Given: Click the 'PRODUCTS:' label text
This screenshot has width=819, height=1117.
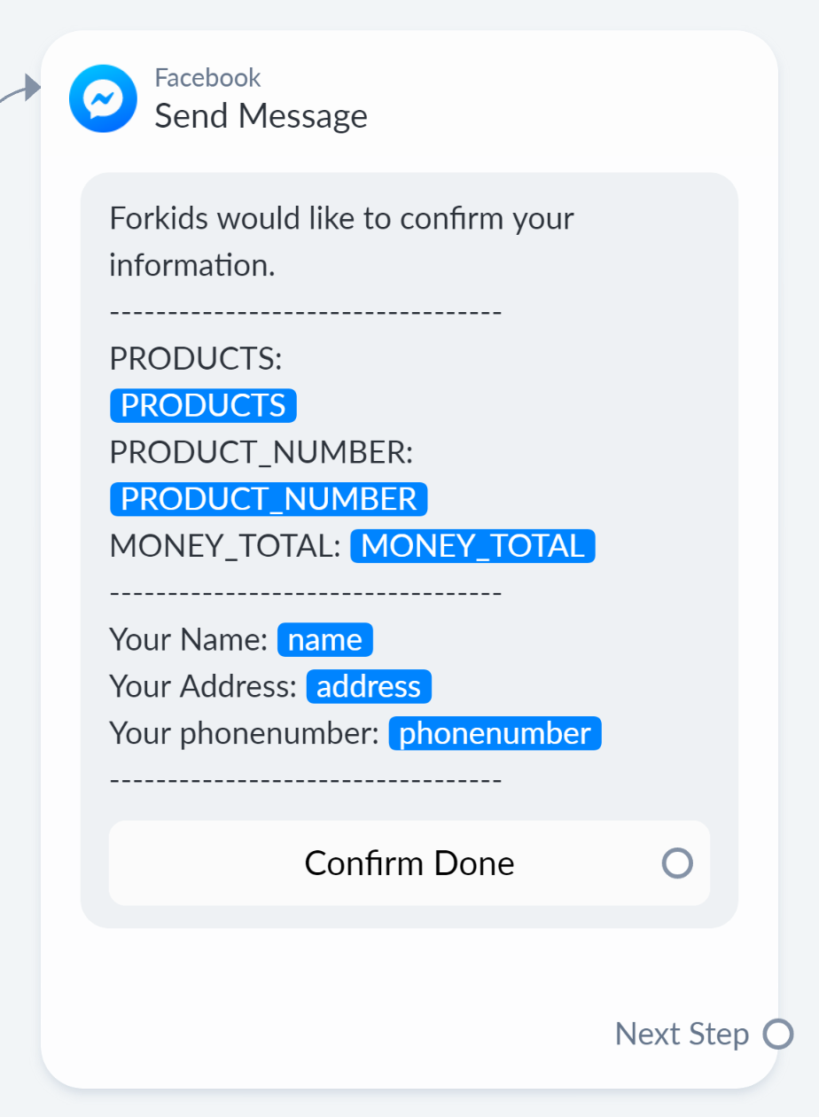Looking at the screenshot, I should tap(195, 358).
